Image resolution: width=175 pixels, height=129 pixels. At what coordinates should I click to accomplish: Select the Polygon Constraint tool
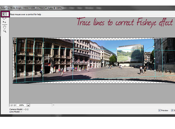5,18
